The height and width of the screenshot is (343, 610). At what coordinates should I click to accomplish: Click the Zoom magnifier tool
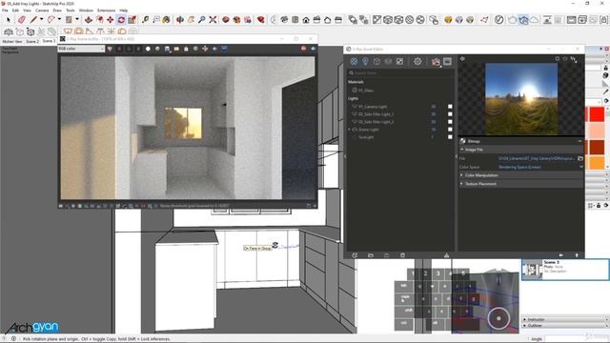(201, 19)
